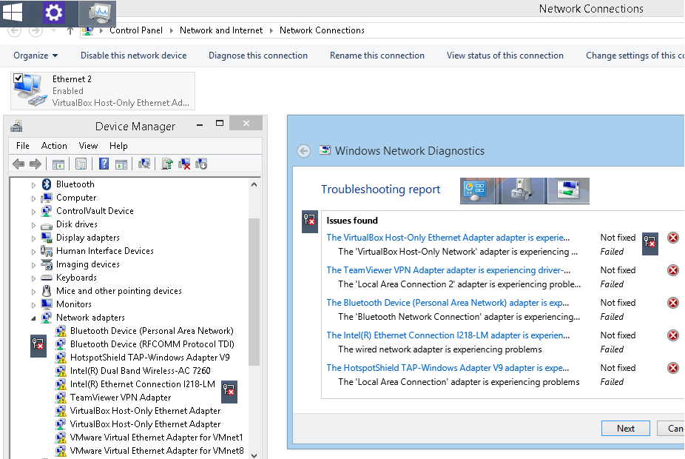
Task: Toggle the console tree pane icon
Action: 58,164
